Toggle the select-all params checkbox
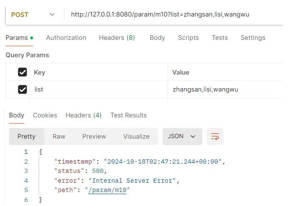The image size is (308, 206). click(x=22, y=72)
